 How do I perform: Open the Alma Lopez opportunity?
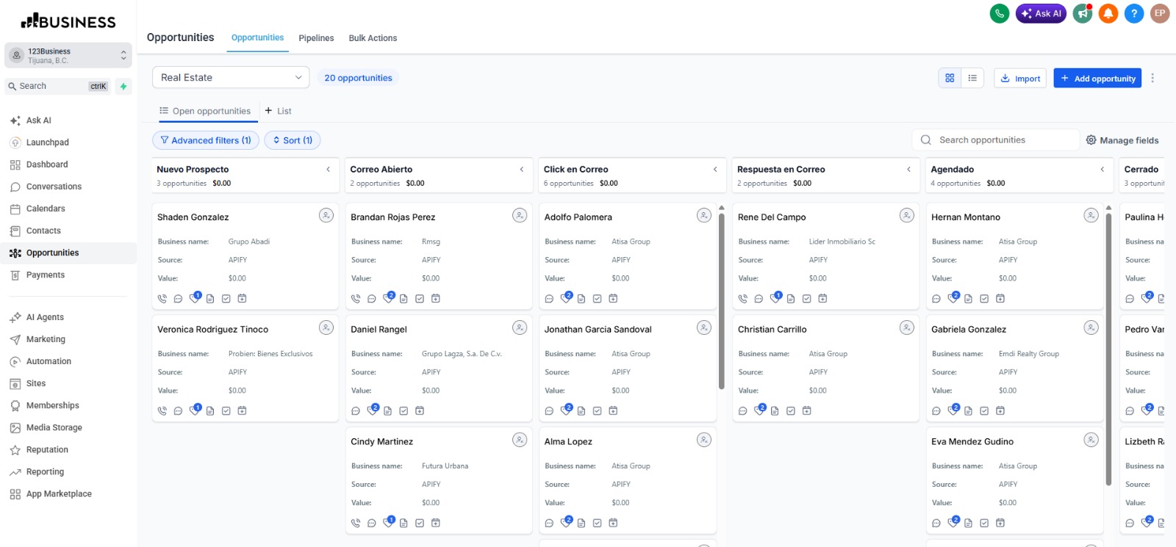click(x=568, y=442)
